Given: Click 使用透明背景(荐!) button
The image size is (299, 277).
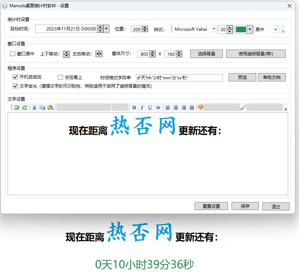Looking at the screenshot, I should (256, 54).
